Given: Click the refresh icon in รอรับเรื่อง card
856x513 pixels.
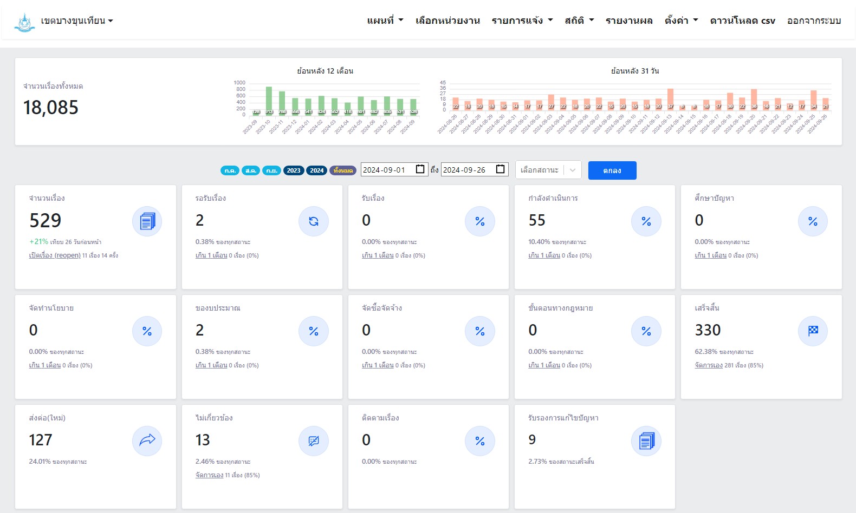Looking at the screenshot, I should [x=313, y=221].
